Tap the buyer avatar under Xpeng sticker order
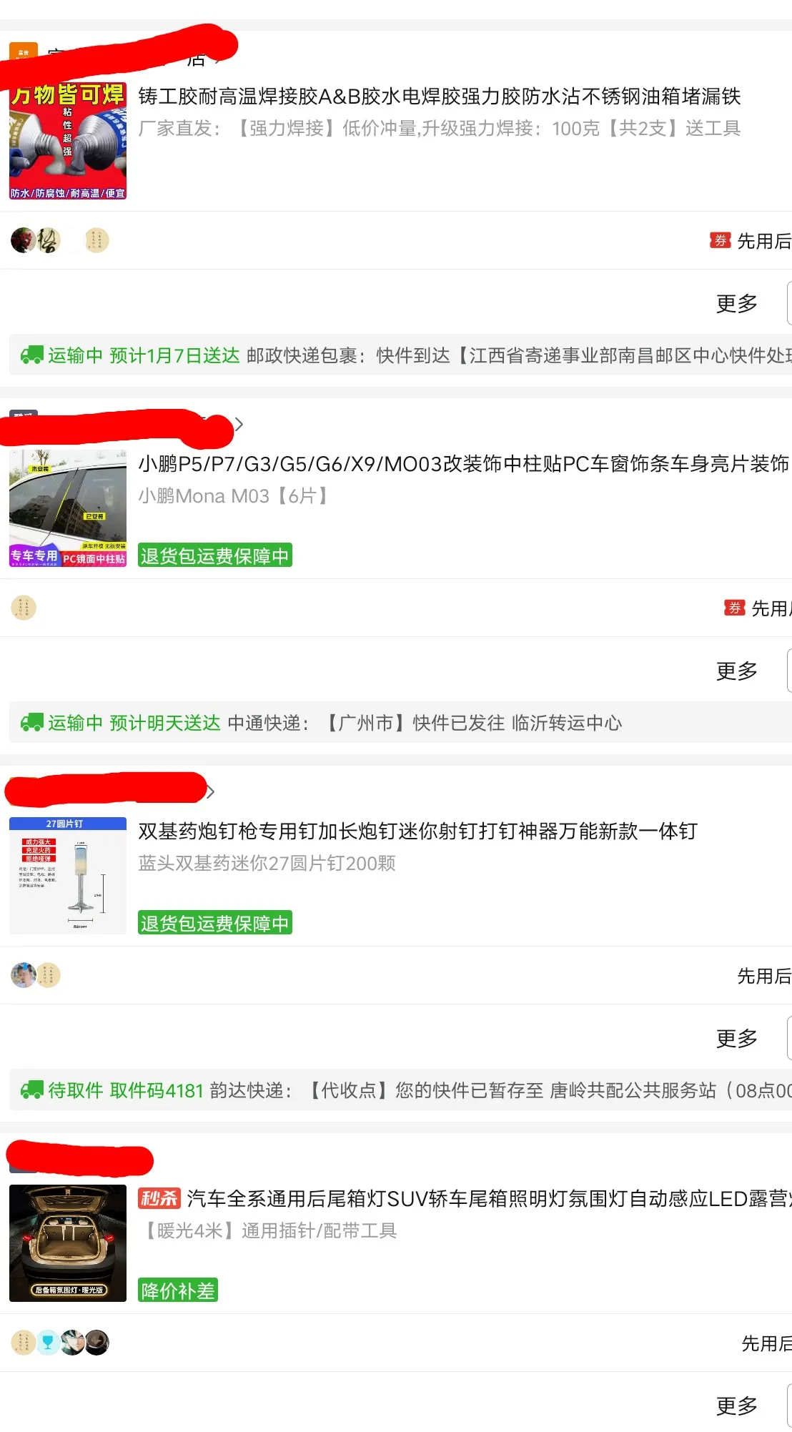 coord(24,608)
